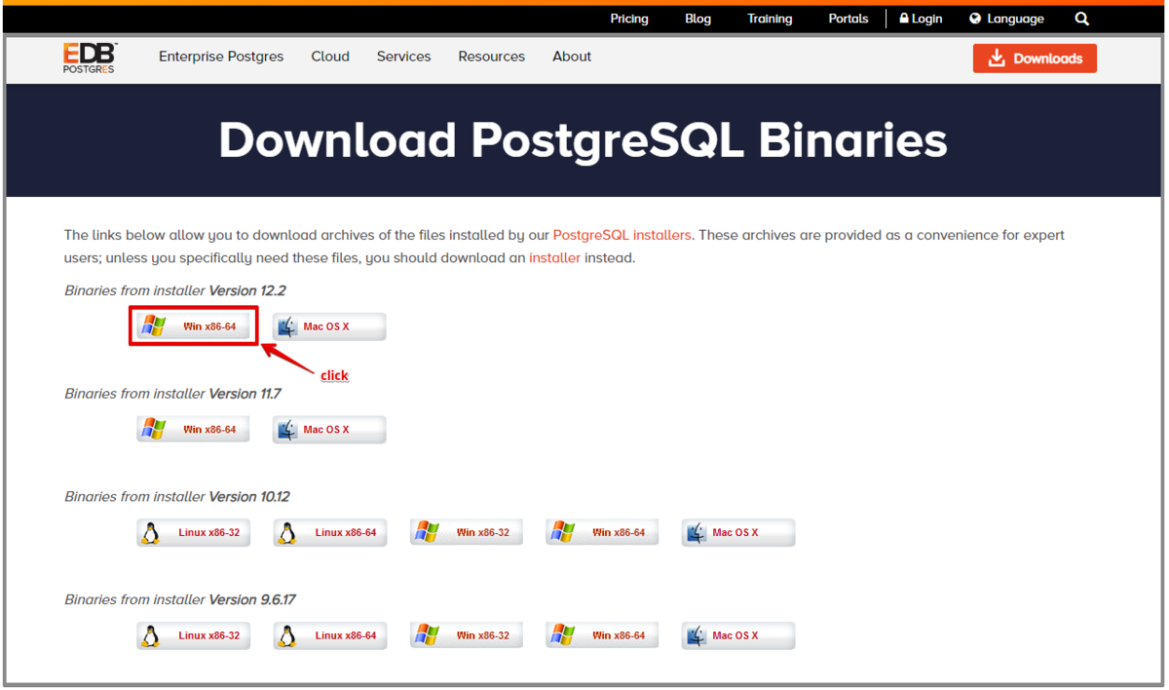Click Windows icon for Win x86-64 Version 10.12
Viewport: 1169px width, 690px height.
[562, 532]
